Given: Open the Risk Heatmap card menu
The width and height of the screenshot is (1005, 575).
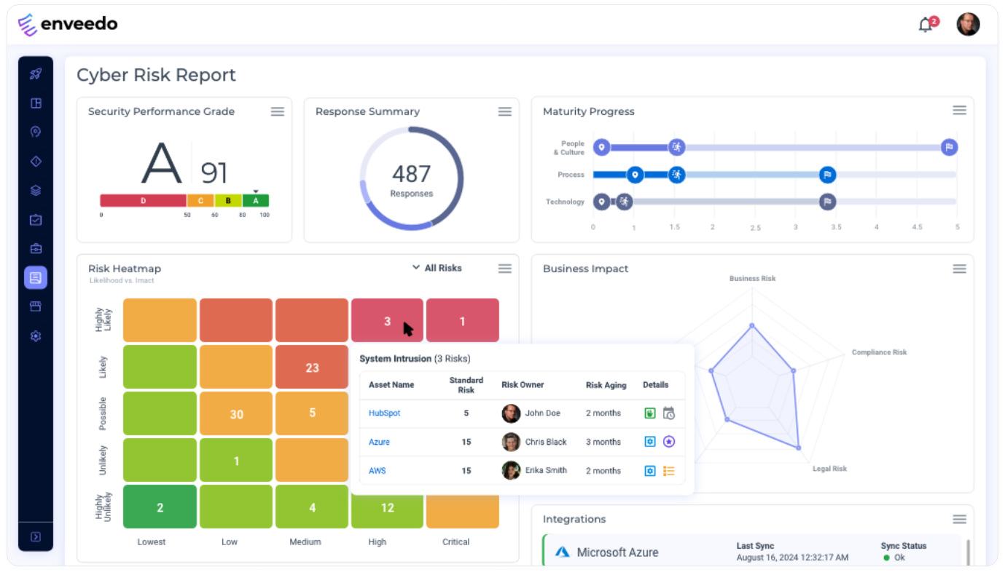Looking at the screenshot, I should 504,268.
